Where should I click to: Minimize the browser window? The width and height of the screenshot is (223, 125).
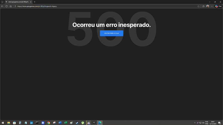[x=210, y=2]
